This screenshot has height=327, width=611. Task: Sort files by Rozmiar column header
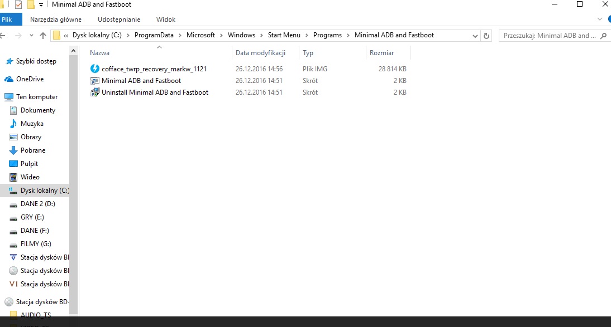point(381,53)
